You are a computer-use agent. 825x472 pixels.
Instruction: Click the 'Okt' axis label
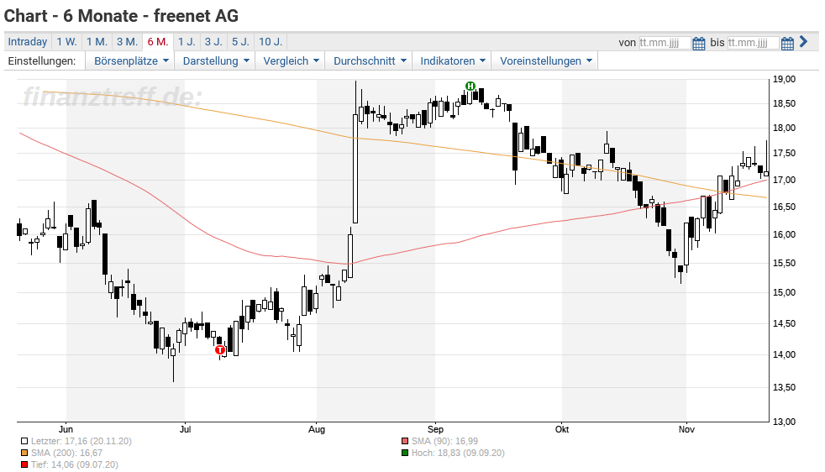[x=562, y=429]
